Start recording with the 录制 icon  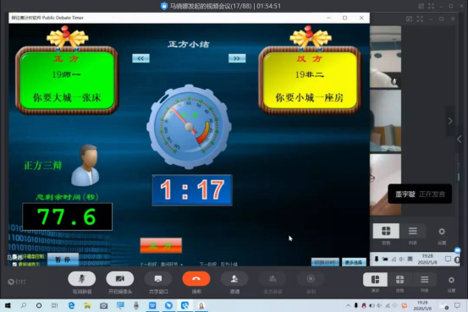coord(311,279)
